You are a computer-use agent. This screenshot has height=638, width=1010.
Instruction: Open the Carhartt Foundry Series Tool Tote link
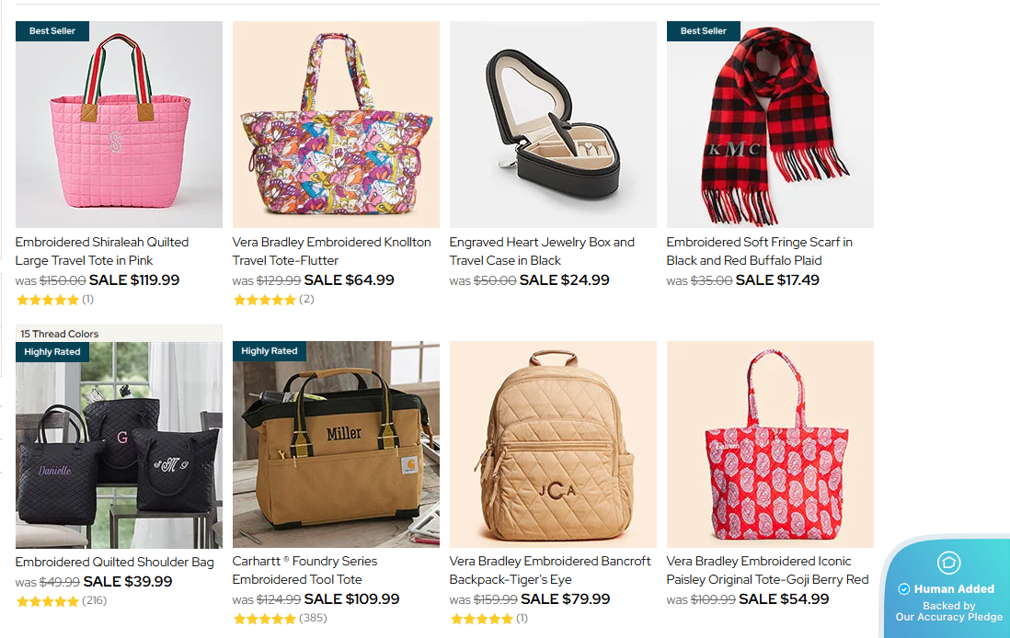coord(304,570)
